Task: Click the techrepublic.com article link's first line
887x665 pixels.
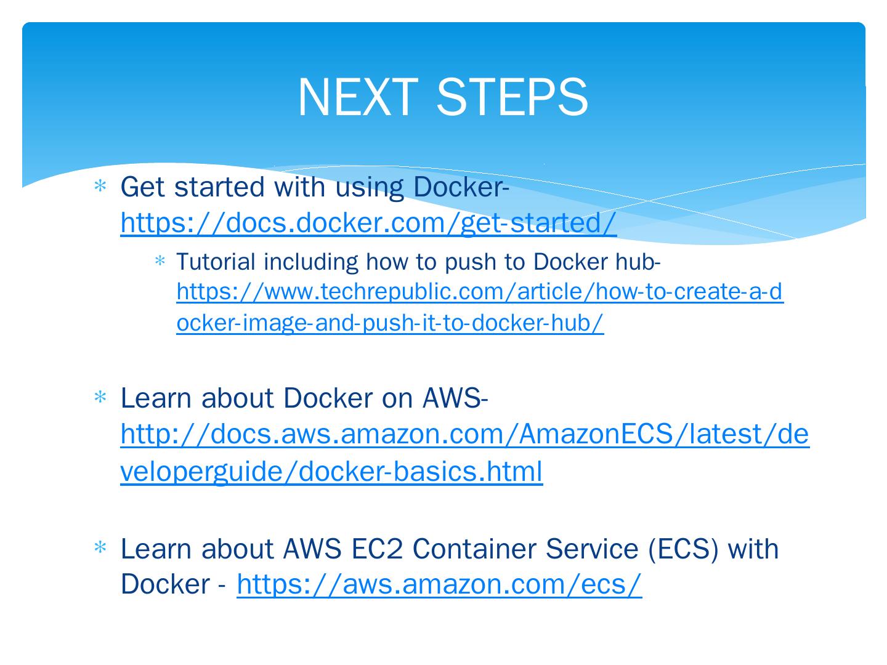Action: [479, 292]
